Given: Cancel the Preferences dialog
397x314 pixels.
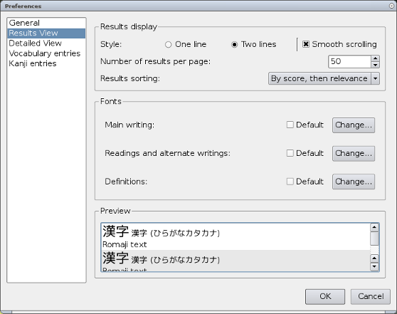Looking at the screenshot, I should 371,296.
